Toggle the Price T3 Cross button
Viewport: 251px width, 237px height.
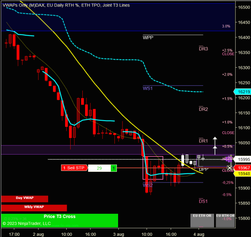click(59, 221)
